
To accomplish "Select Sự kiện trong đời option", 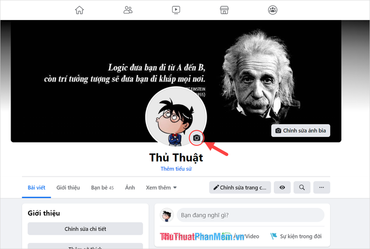I will [x=295, y=236].
